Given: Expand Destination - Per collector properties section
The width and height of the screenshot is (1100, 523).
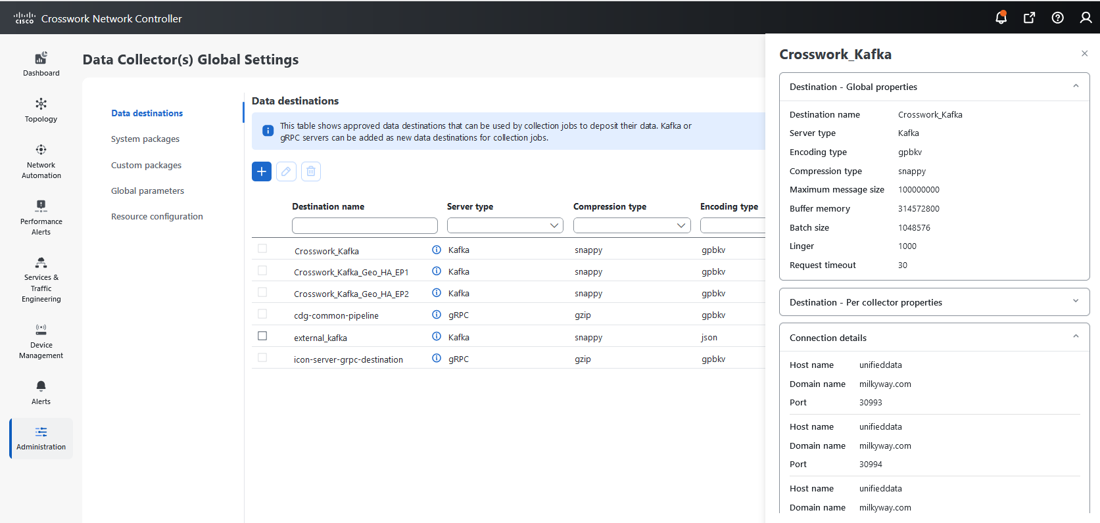Looking at the screenshot, I should point(1076,302).
